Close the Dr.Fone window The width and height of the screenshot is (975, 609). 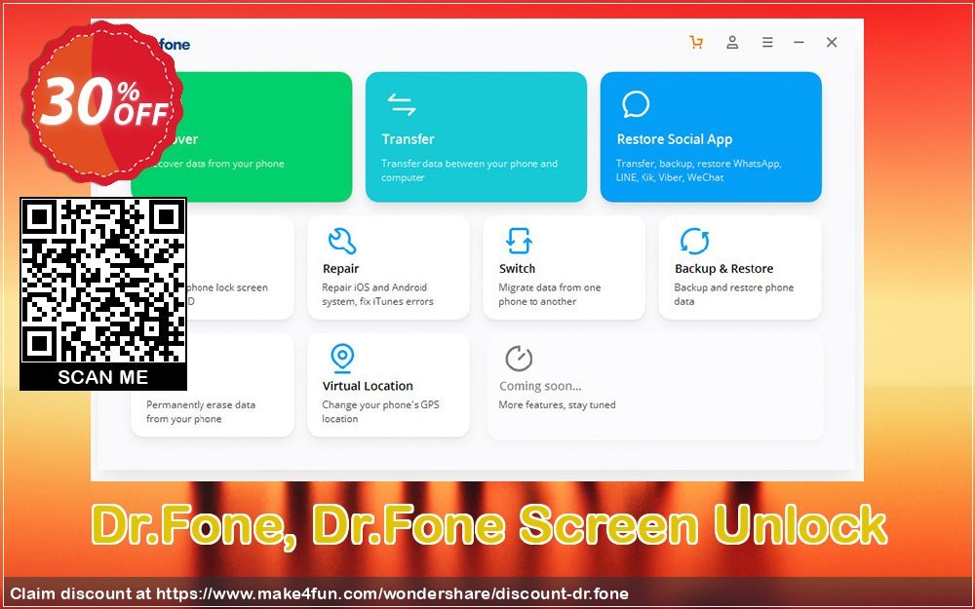832,42
